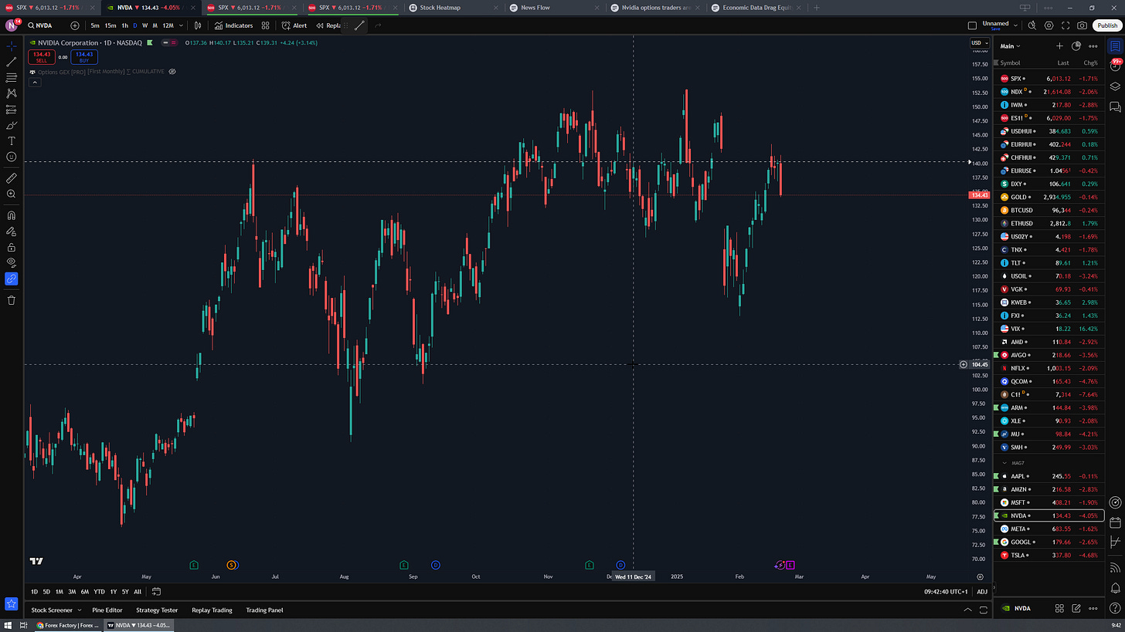Screen dimensions: 1125x632
Task: Select TSLA row in watchlist
Action: (x=1049, y=555)
